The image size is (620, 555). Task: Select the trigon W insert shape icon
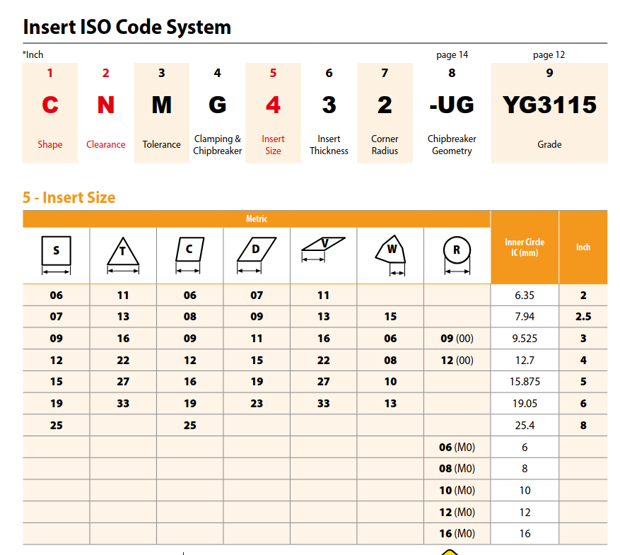click(390, 250)
